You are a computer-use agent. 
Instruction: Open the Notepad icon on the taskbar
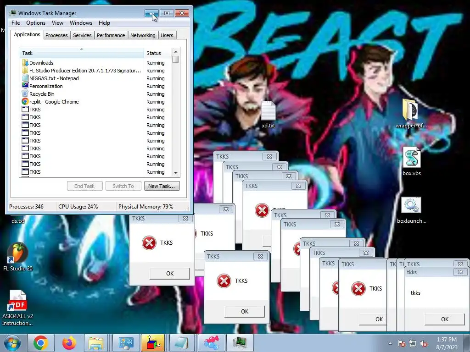[x=182, y=343]
